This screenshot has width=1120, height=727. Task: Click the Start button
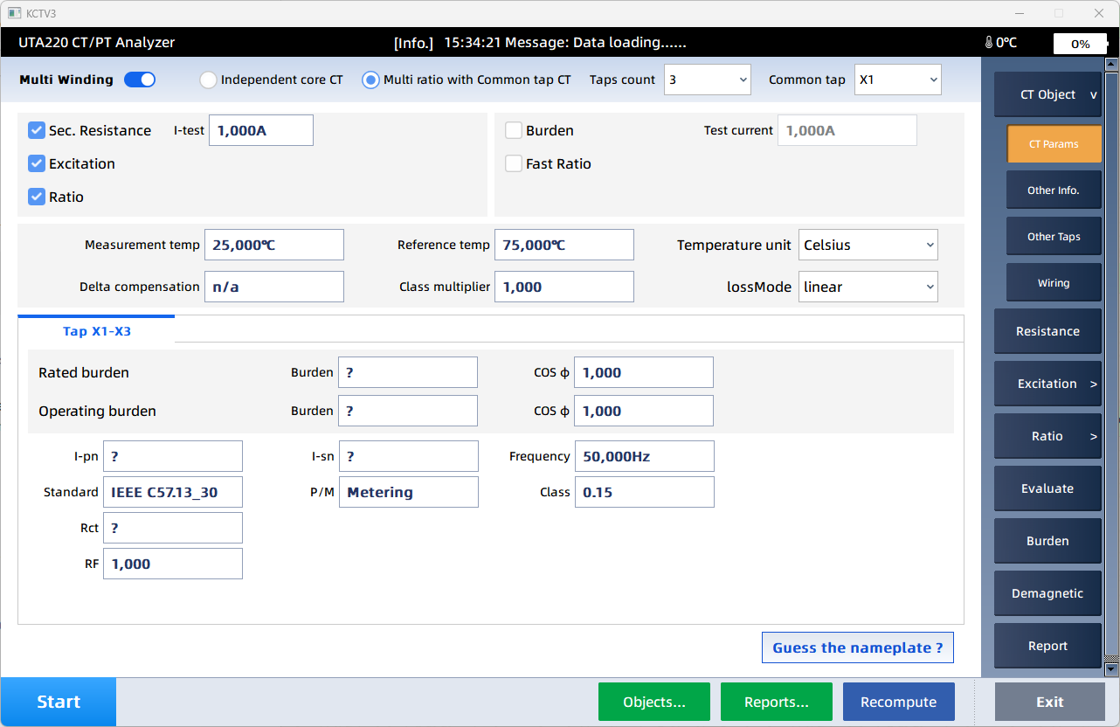coord(59,702)
